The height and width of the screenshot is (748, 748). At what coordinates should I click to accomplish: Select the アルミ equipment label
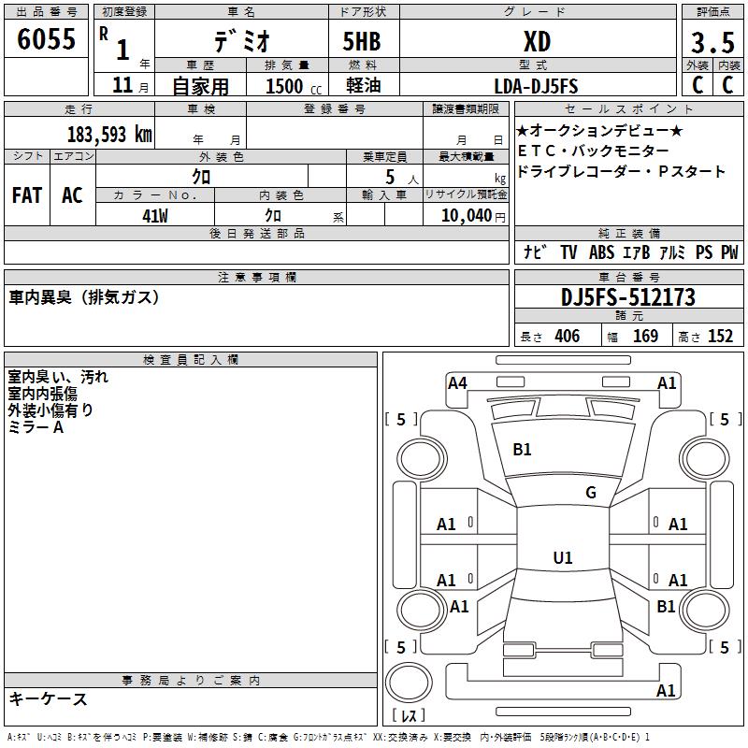(672, 252)
